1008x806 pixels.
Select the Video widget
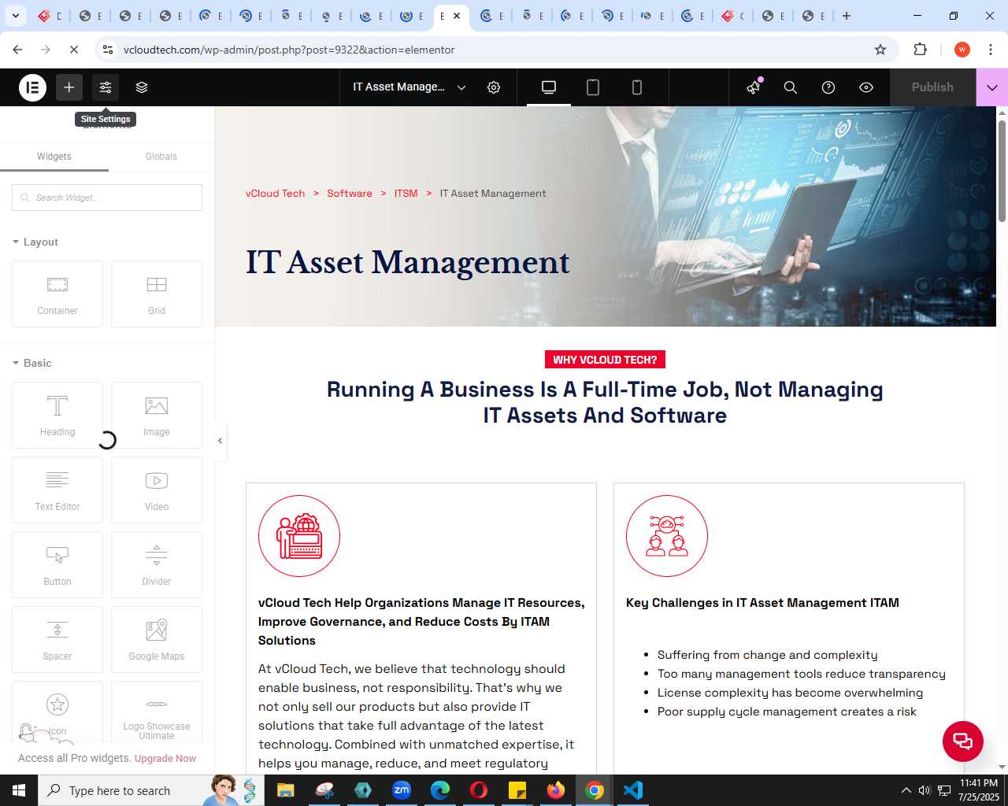(157, 490)
